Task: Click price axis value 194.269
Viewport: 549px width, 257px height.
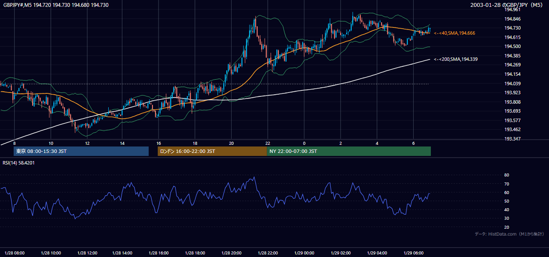Action: click(x=512, y=65)
